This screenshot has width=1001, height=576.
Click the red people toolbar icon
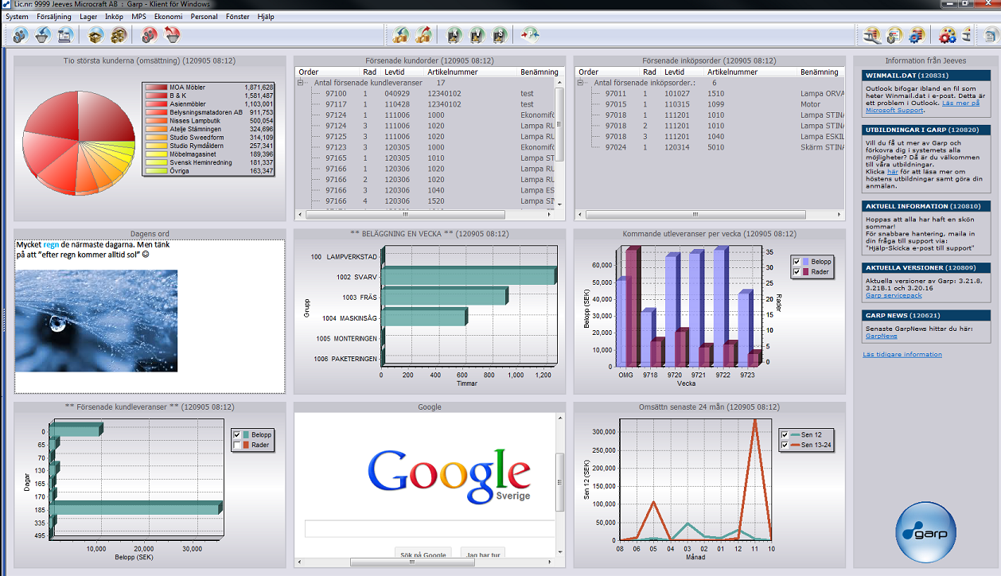149,35
